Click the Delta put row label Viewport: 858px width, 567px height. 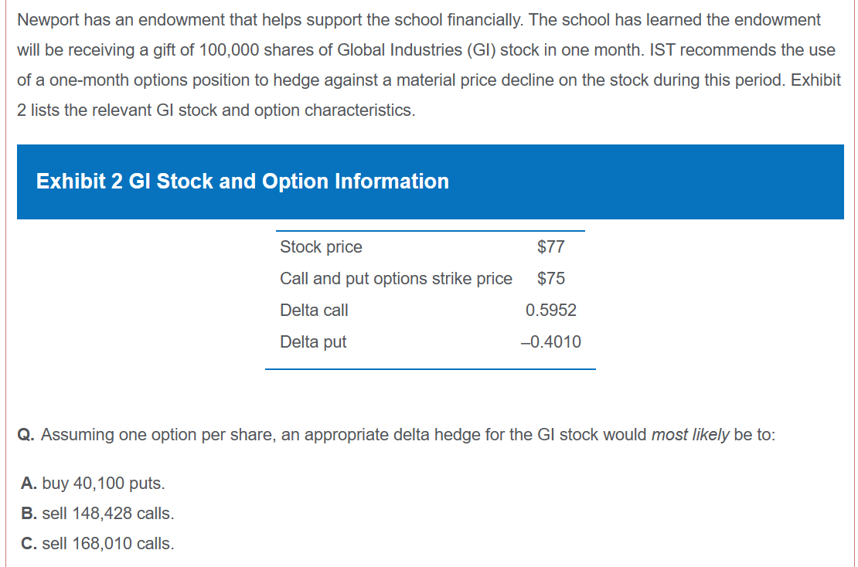click(x=313, y=342)
